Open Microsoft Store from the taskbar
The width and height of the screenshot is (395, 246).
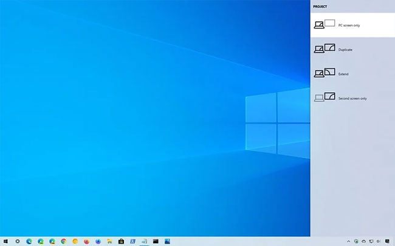coord(121,242)
